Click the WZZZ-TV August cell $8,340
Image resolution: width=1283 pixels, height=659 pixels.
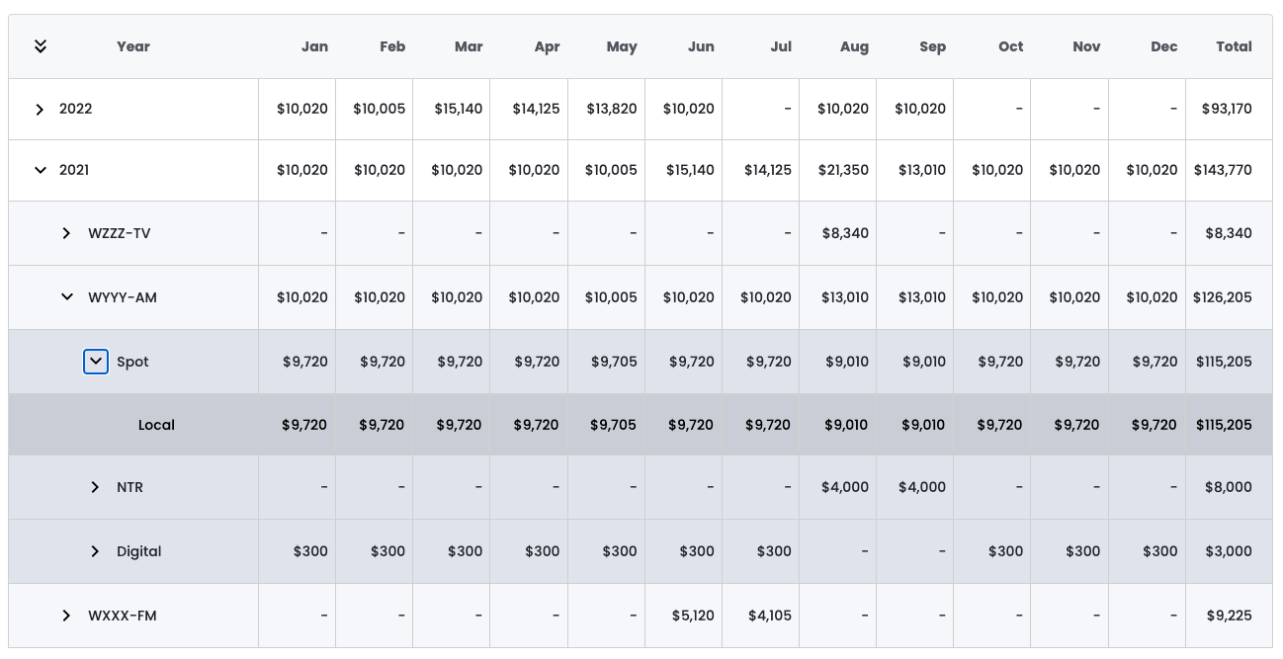tap(845, 233)
